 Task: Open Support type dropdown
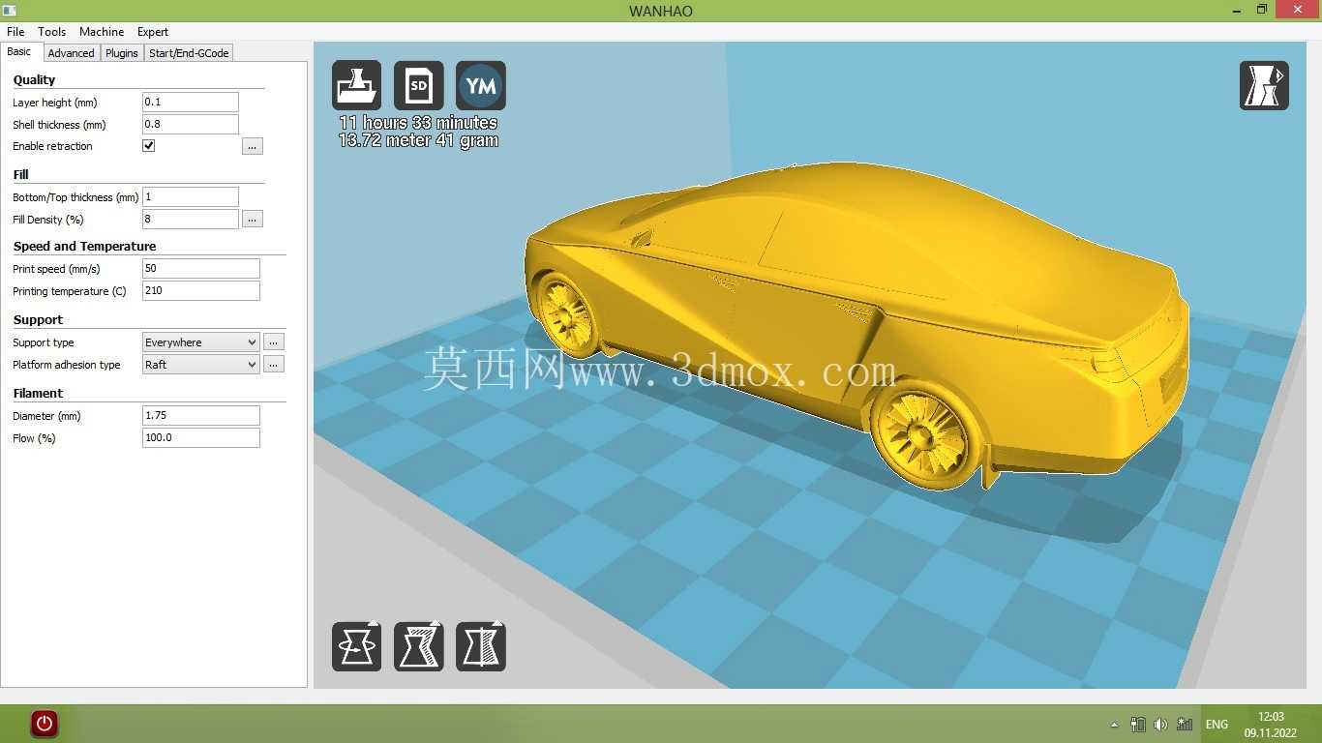click(x=200, y=342)
